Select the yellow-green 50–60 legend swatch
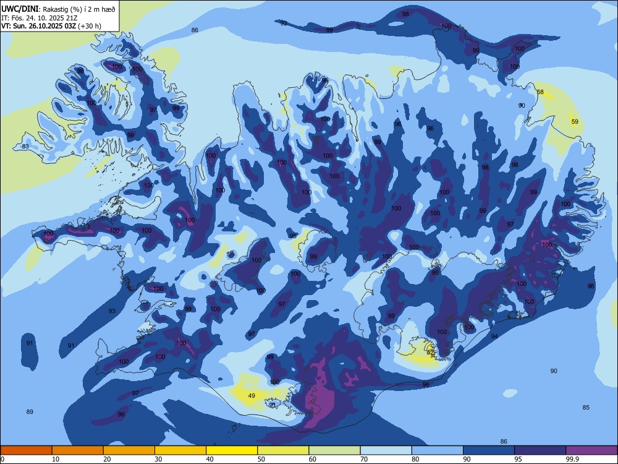 (283, 450)
